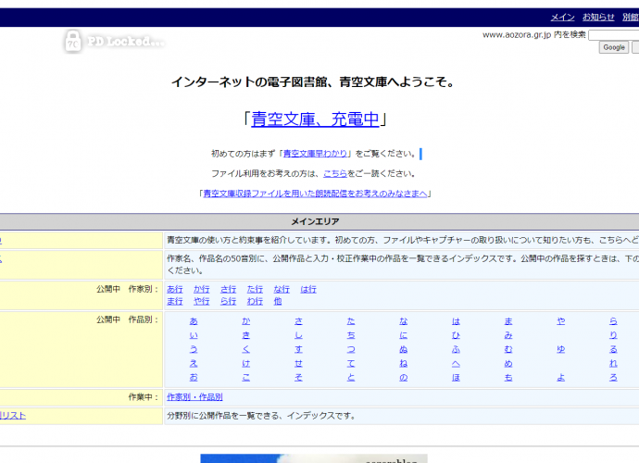Open works index for う

(x=194, y=350)
